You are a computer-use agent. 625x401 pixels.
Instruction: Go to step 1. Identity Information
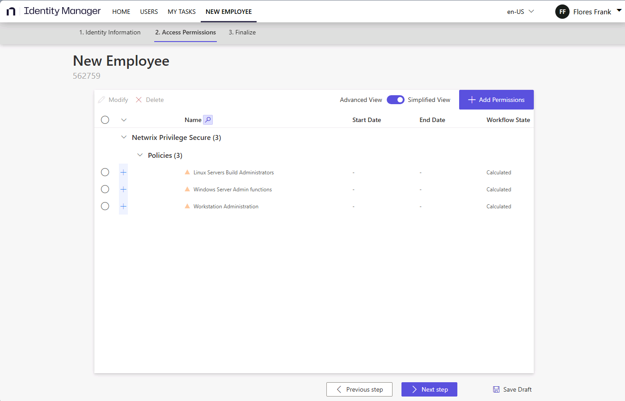click(110, 33)
